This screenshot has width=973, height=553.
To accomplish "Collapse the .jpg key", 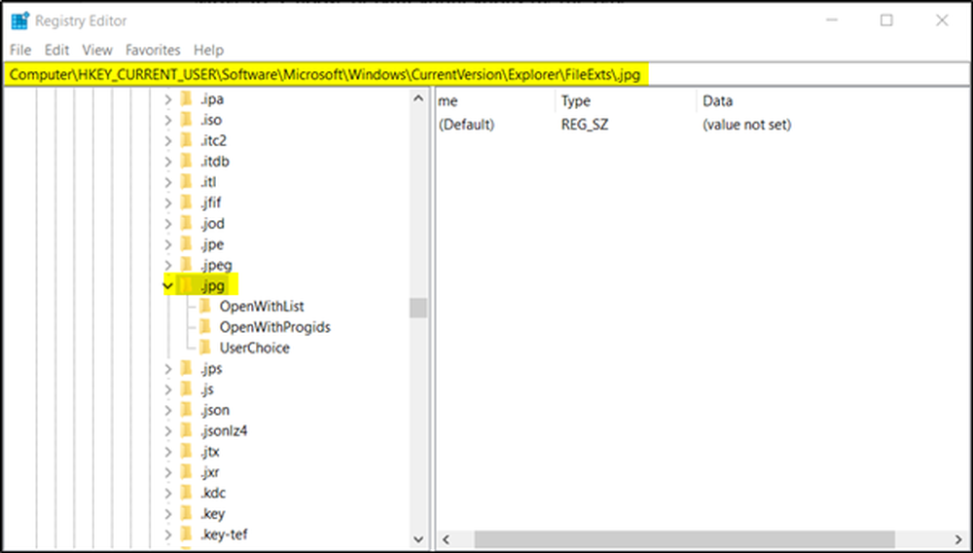I will coord(168,286).
